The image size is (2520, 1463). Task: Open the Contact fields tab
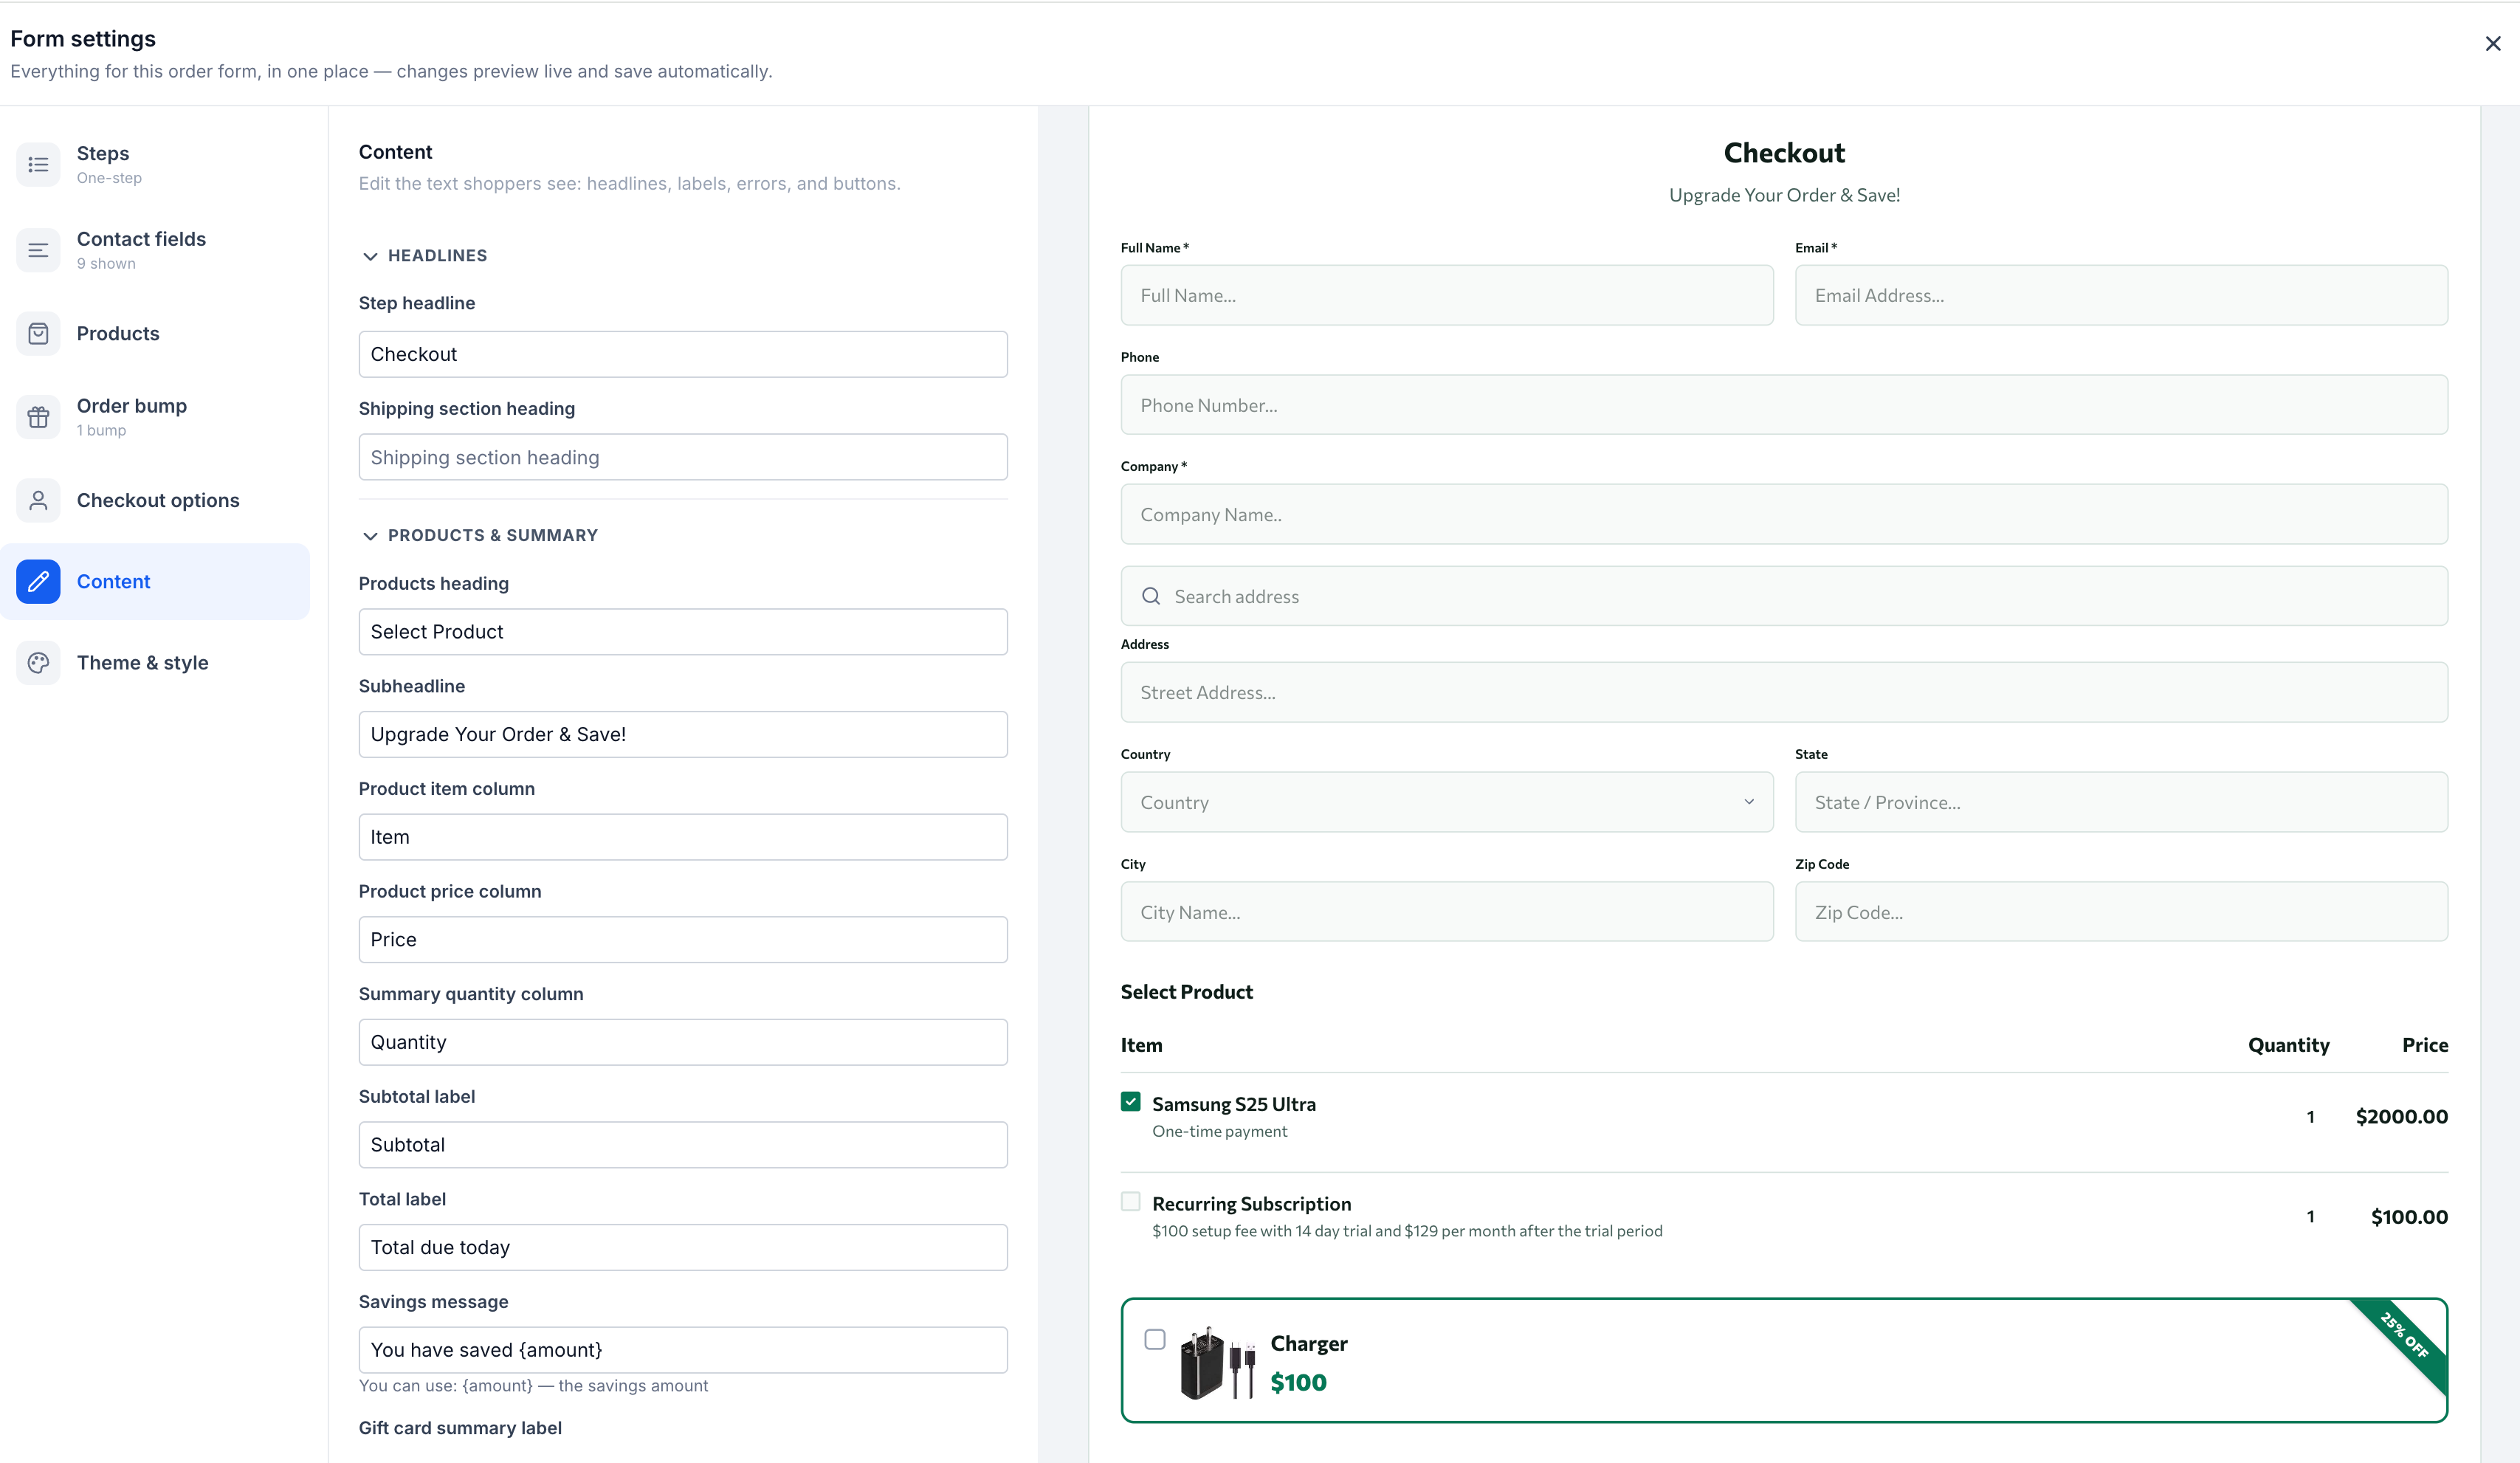[x=156, y=250]
